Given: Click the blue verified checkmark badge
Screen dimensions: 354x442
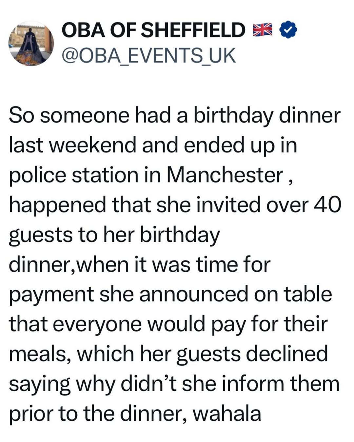Looking at the screenshot, I should [288, 30].
